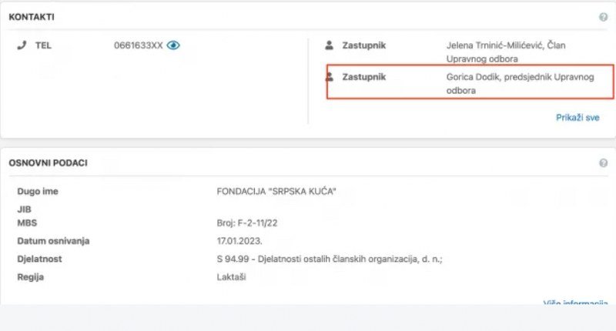Click the founding date 17.01.2023.
Viewport: 616px width, 331px height.
pyautogui.click(x=240, y=241)
